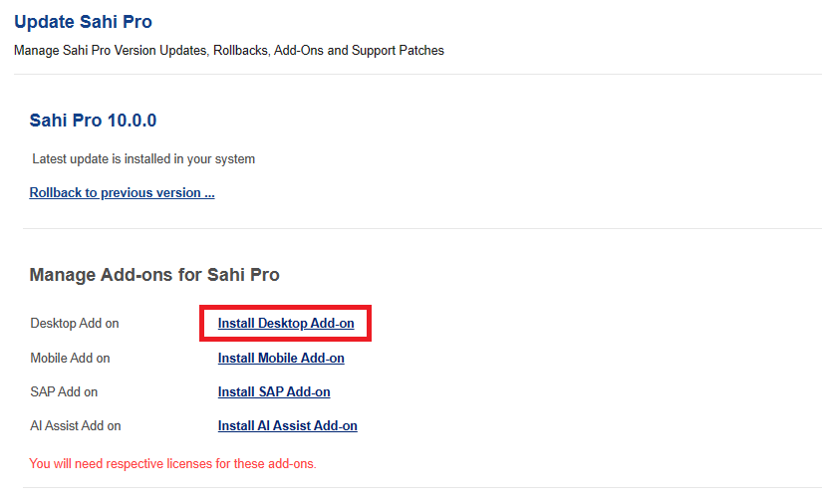This screenshot has width=822, height=502.
Task: Click the page description under Update Sahi Pro
Action: [x=229, y=50]
